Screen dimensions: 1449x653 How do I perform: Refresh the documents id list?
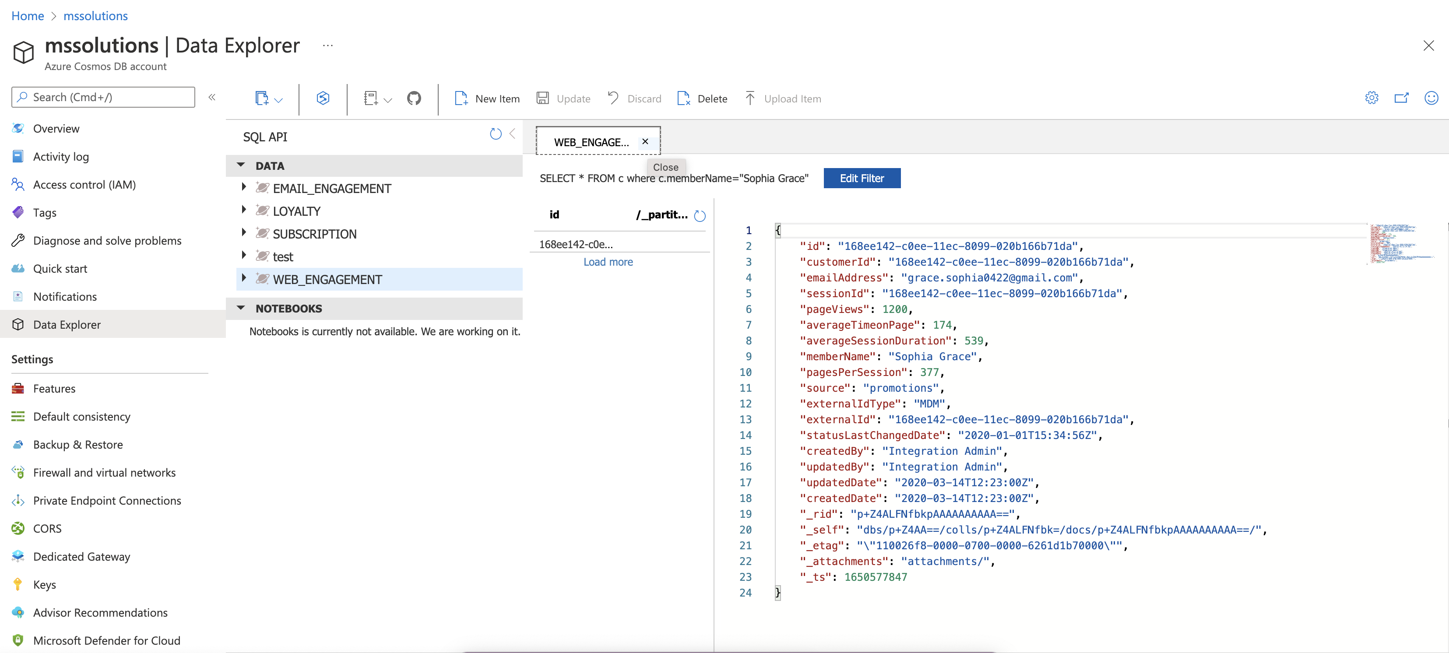point(700,215)
